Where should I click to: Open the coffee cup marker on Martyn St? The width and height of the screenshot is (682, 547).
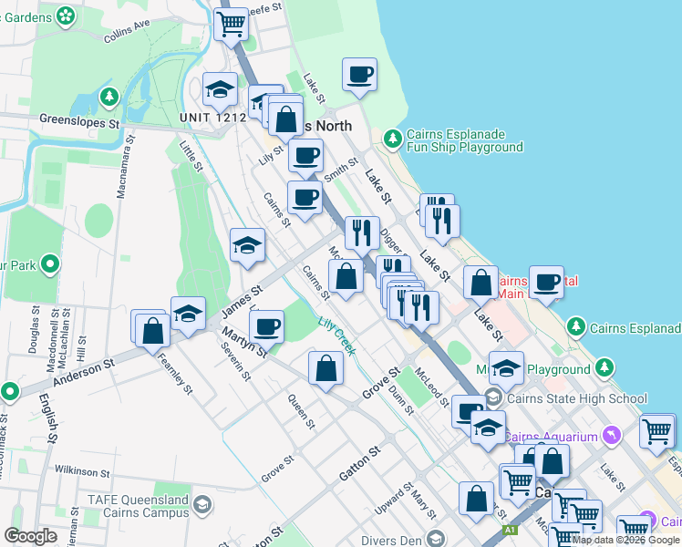coord(266,328)
